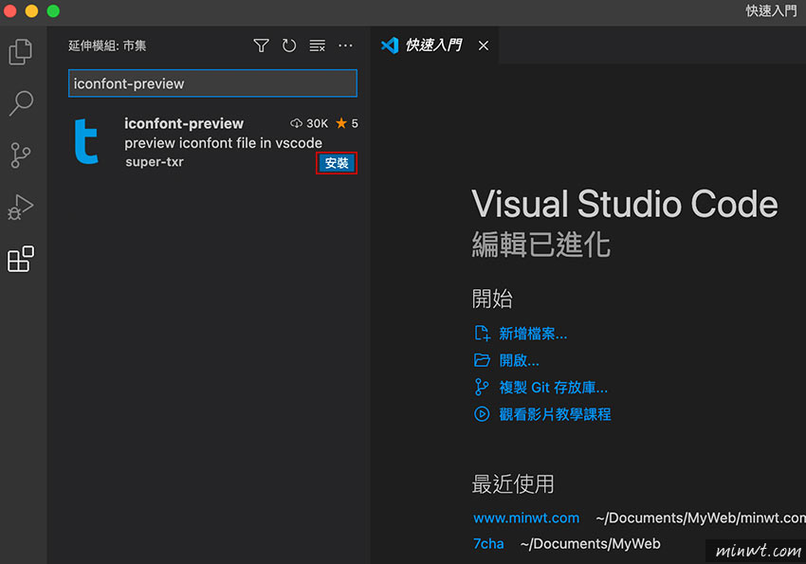Click publisher name super-txr
This screenshot has width=806, height=564.
155,162
